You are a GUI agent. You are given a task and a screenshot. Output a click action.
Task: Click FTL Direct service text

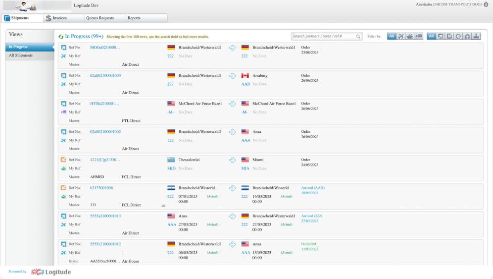click(x=131, y=120)
